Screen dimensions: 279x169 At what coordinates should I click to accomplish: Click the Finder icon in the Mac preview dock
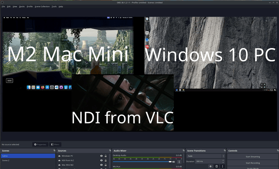coord(29,87)
